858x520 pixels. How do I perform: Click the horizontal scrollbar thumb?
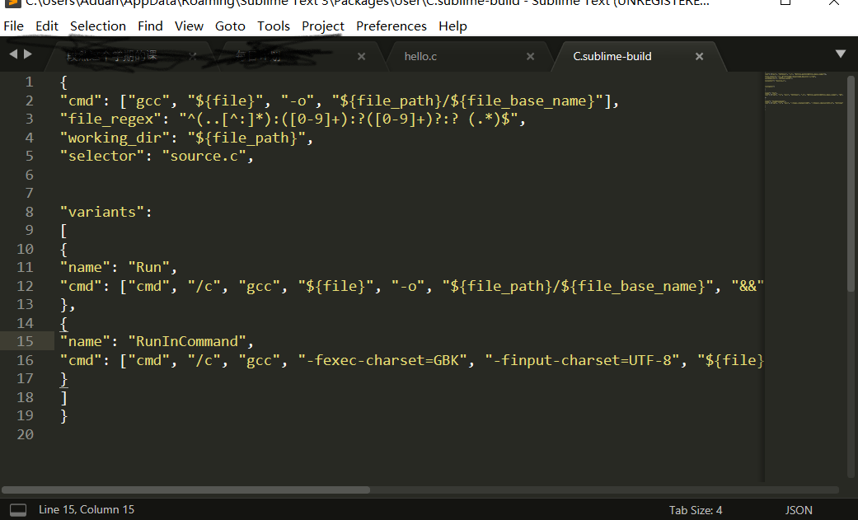tap(186, 490)
